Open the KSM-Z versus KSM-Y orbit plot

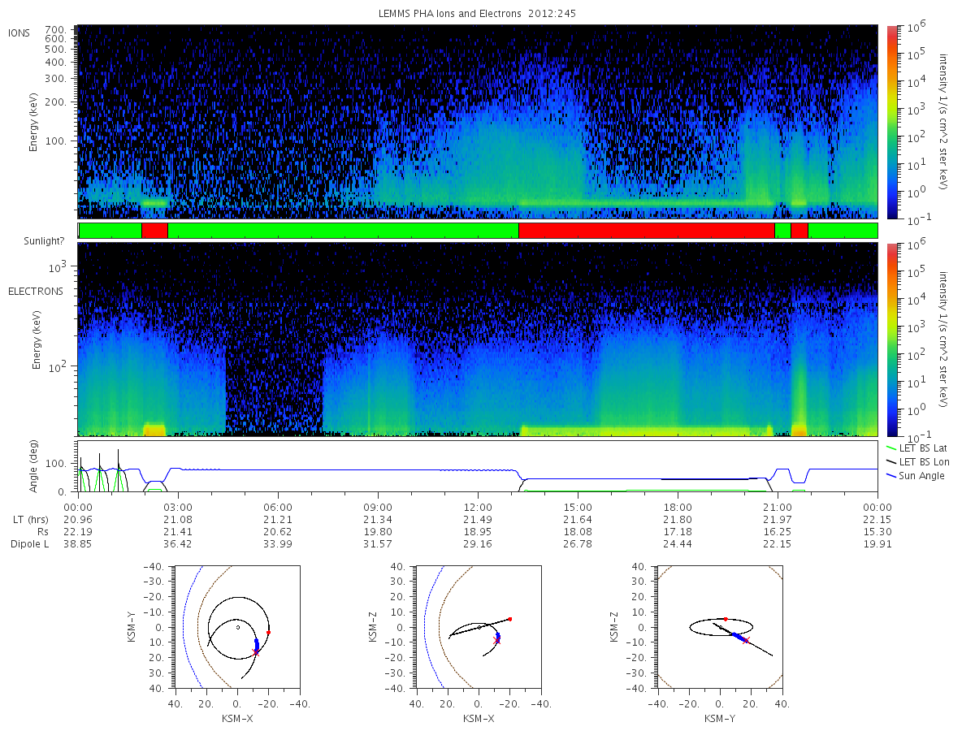pos(719,627)
